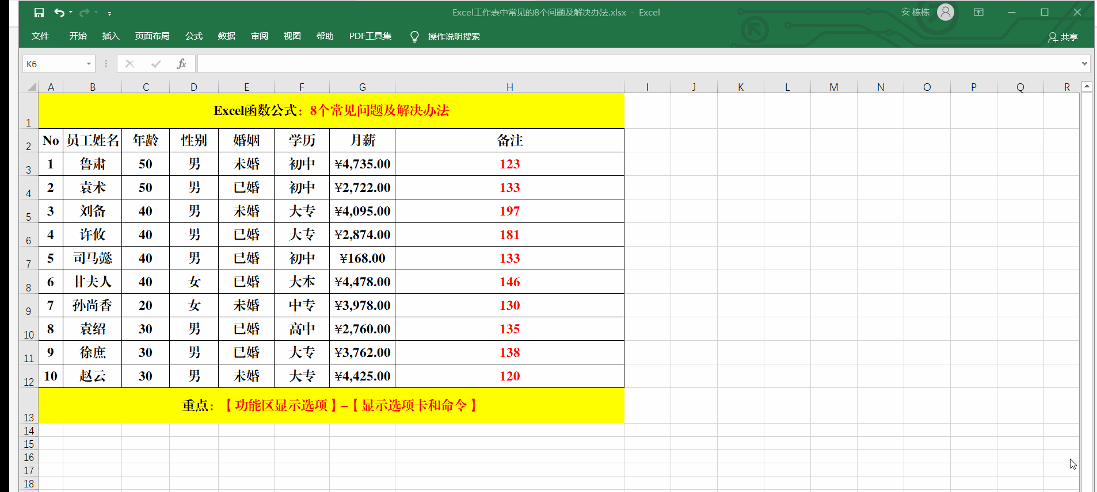Click the 备注 header cell
The height and width of the screenshot is (492, 1097).
coord(510,140)
